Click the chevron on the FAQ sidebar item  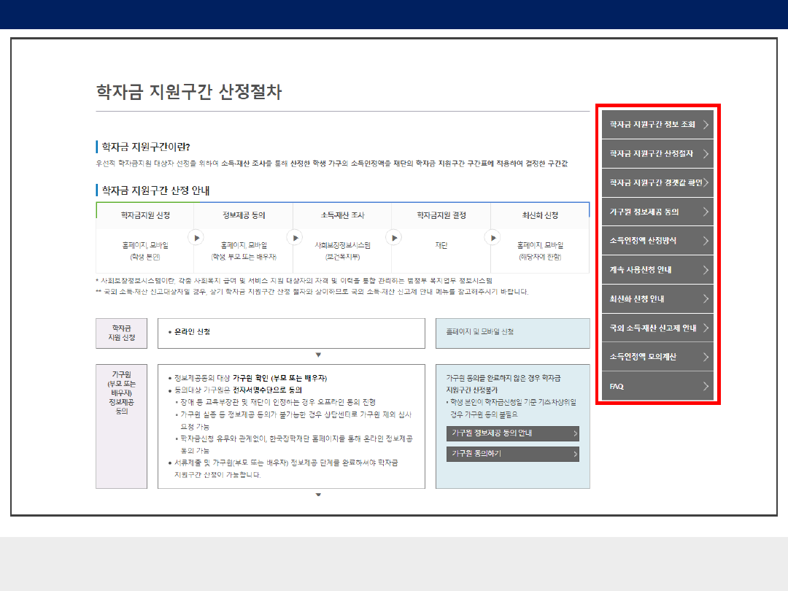pyautogui.click(x=706, y=386)
